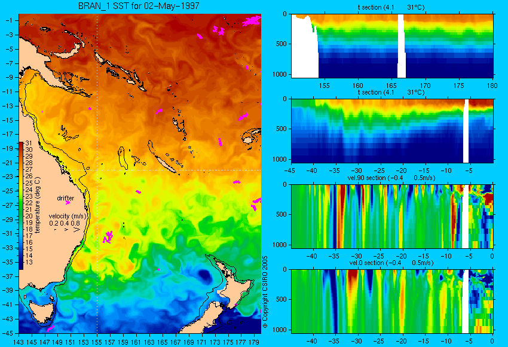Click the largest velocity arrow under 0.8
Screen dimensions: 508x347
pyautogui.click(x=76, y=230)
